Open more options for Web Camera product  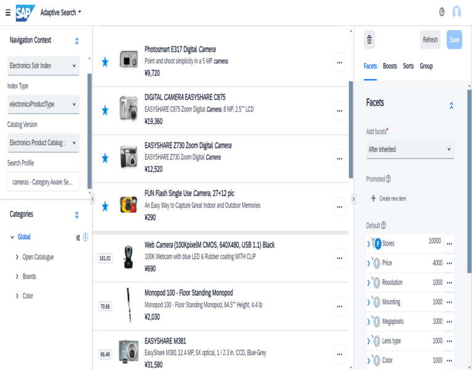coord(339,258)
